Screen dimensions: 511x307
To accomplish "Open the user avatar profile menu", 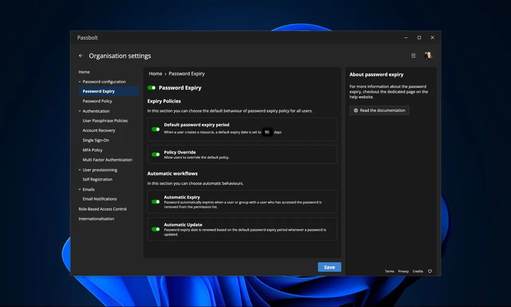I will coord(428,56).
